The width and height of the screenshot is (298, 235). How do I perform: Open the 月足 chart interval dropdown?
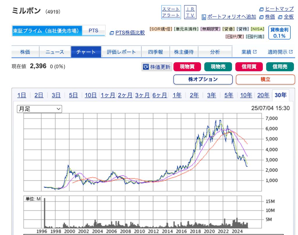(x=39, y=109)
